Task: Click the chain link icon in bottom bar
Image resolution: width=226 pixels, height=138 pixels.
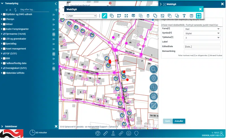Action: [121, 133]
